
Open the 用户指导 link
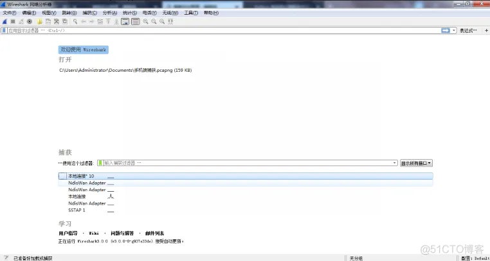pyautogui.click(x=68, y=233)
